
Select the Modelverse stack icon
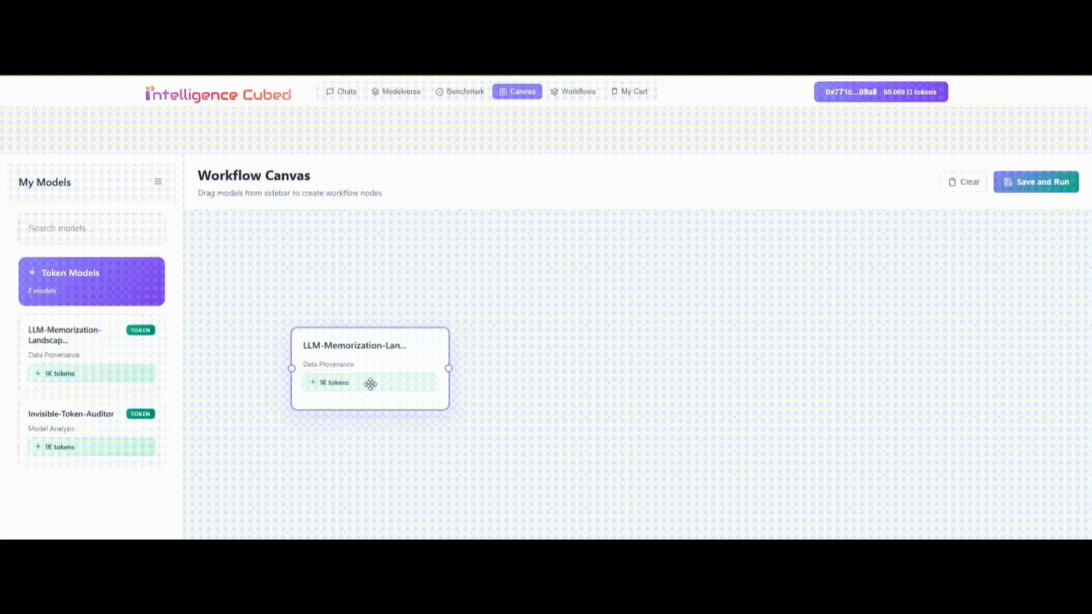click(x=375, y=92)
